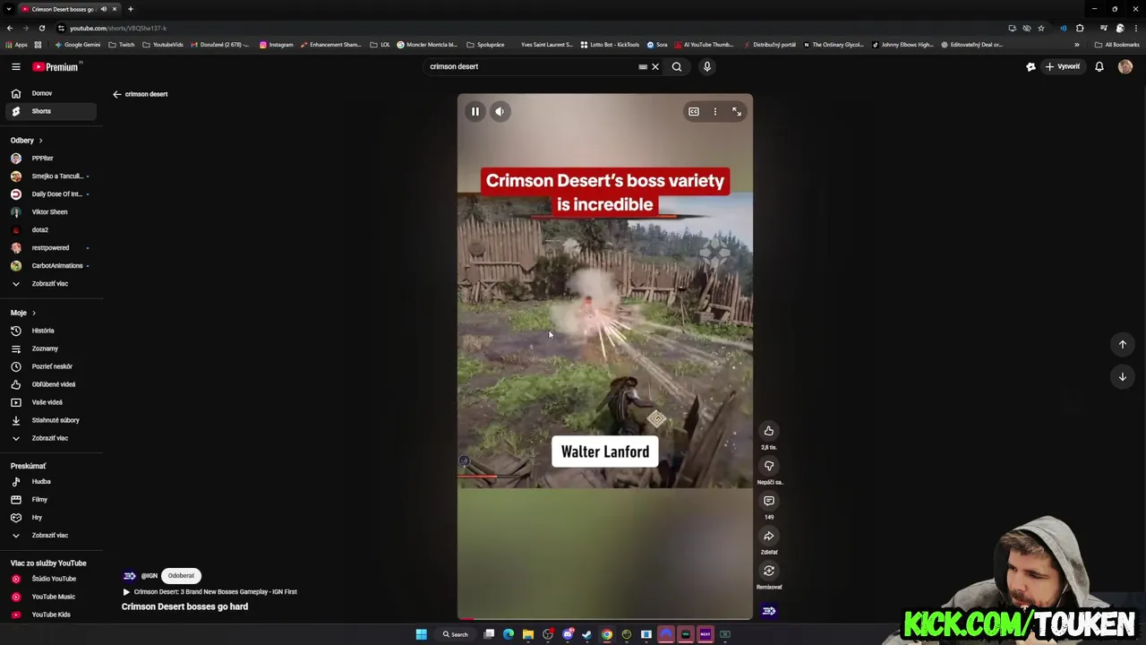
Task: Dislike the Short with thumbs-down
Action: pos(769,466)
